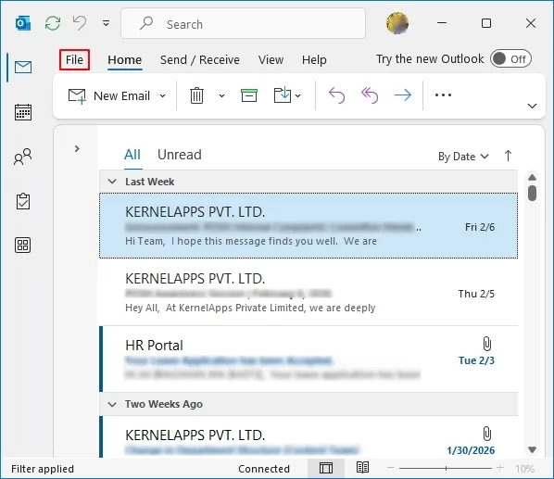This screenshot has width=554, height=479.
Task: Switch to the Home tab
Action: pyautogui.click(x=125, y=59)
